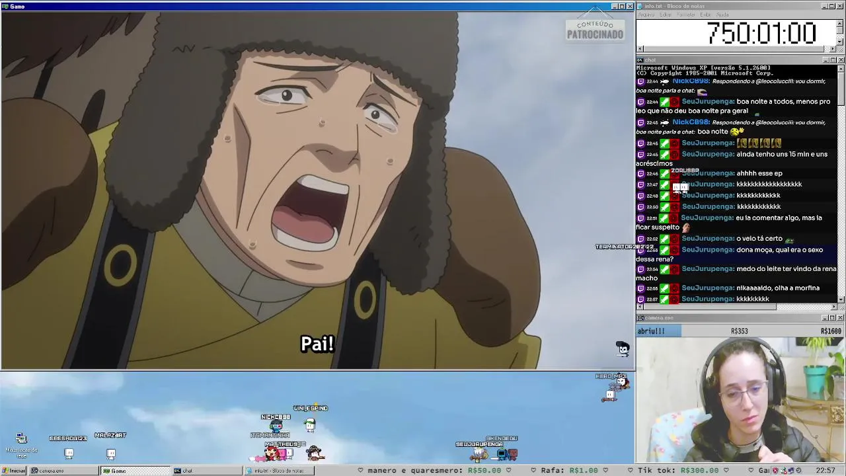Open Arquivo menu in Bloco de notas
The height and width of the screenshot is (476, 846).
[646, 15]
